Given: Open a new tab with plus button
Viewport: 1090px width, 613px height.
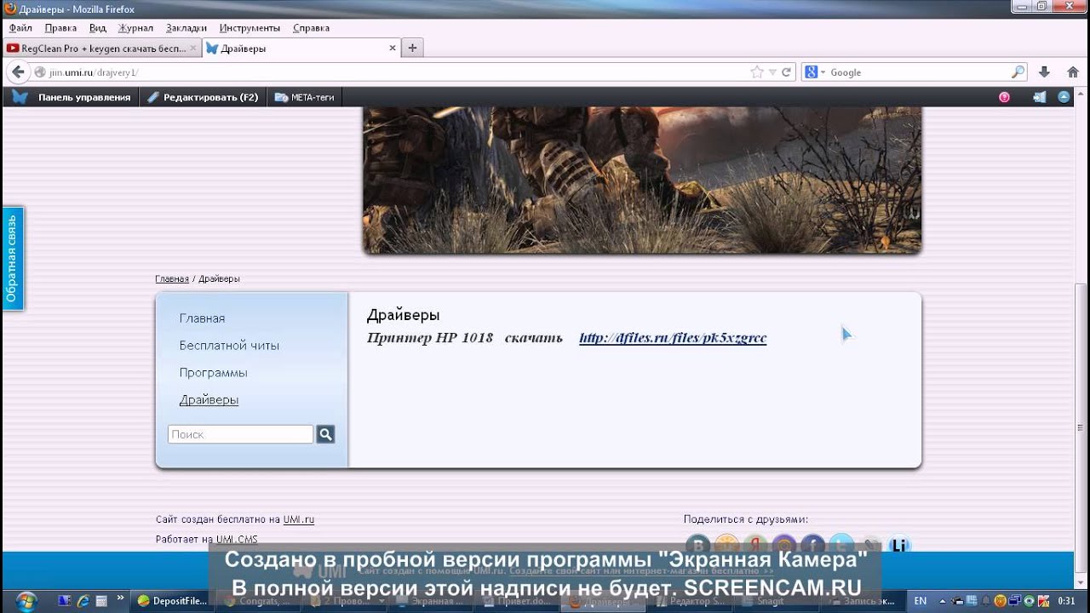Looking at the screenshot, I should (x=412, y=49).
